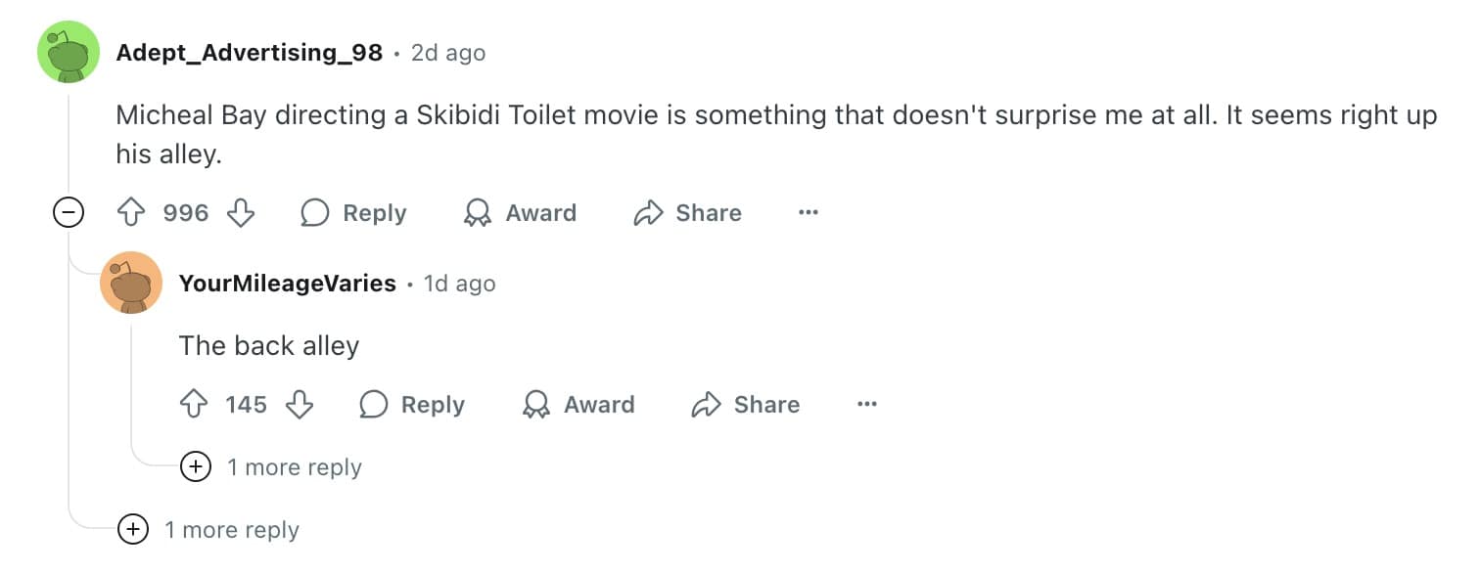The height and width of the screenshot is (573, 1480).
Task: Downvote YourMileageVaries' reply
Action: click(301, 404)
